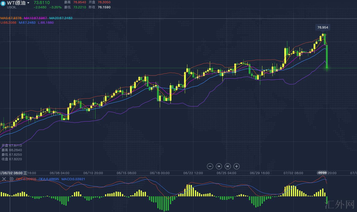Click the Bollinger upper band U value
The image size is (357, 212).
point(8,22)
